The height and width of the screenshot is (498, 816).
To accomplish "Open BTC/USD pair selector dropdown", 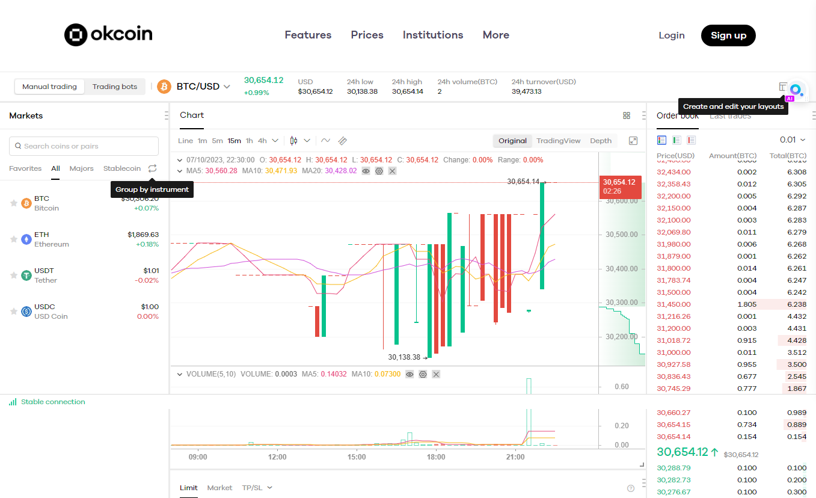I will [x=227, y=87].
